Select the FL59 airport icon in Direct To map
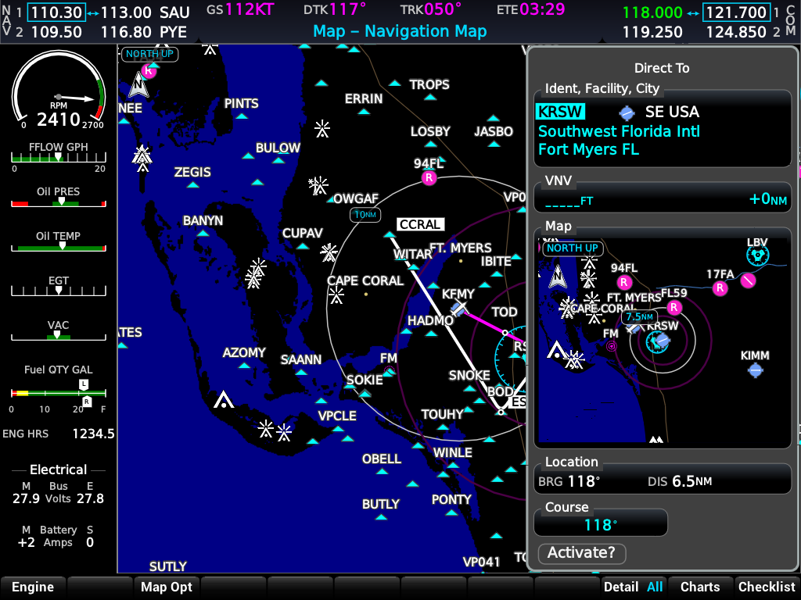Image resolution: width=801 pixels, height=600 pixels. 673,307
